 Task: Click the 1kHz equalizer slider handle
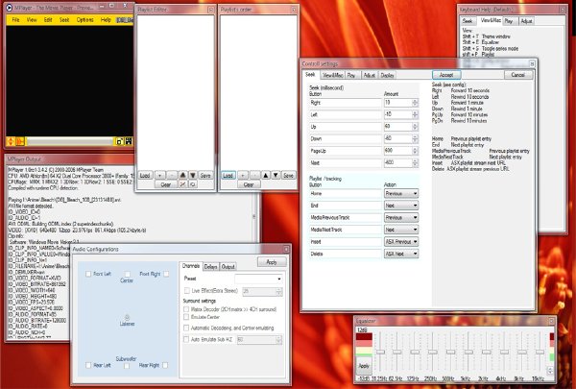468,352
